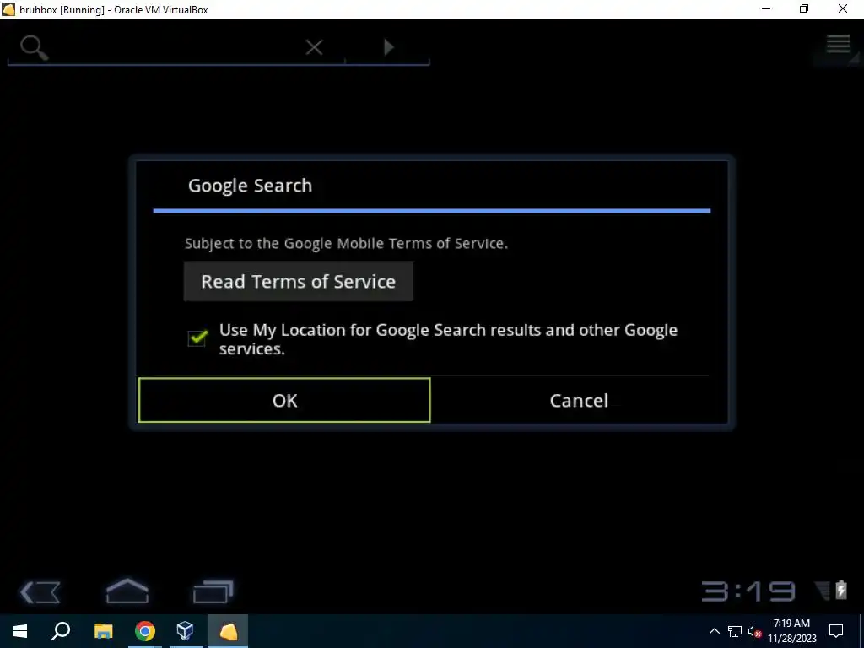Select the bruhbox VM taskbar icon
The width and height of the screenshot is (864, 648).
pyautogui.click(x=228, y=631)
